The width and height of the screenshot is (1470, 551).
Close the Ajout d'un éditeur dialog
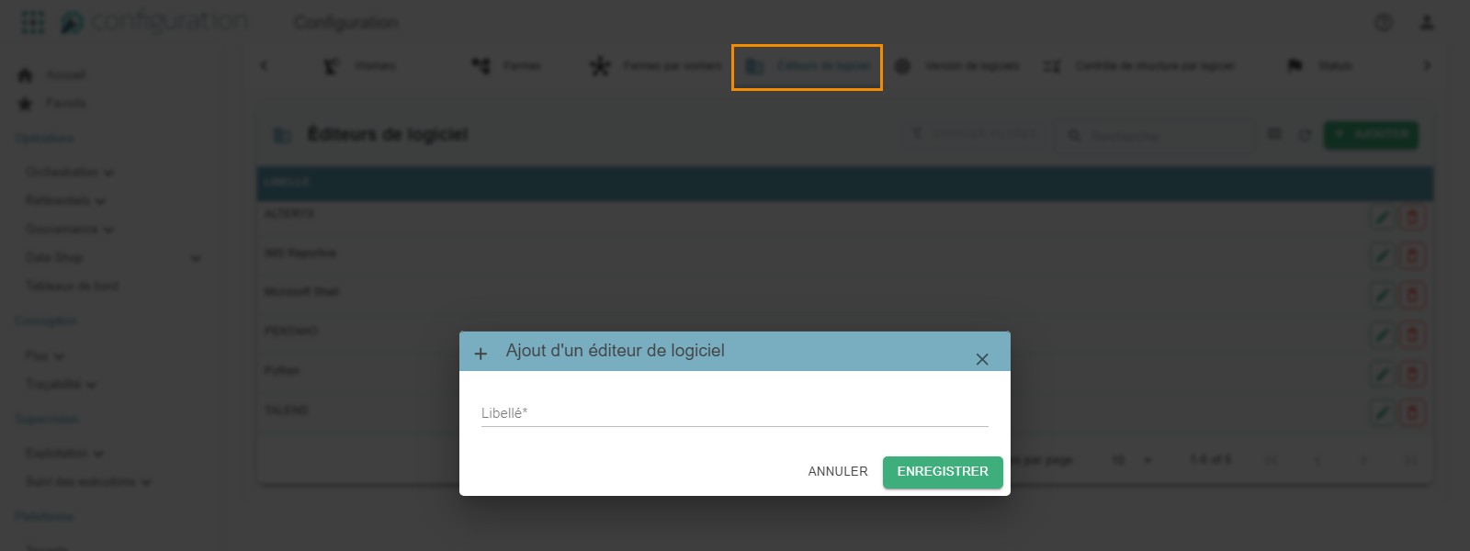(x=982, y=359)
